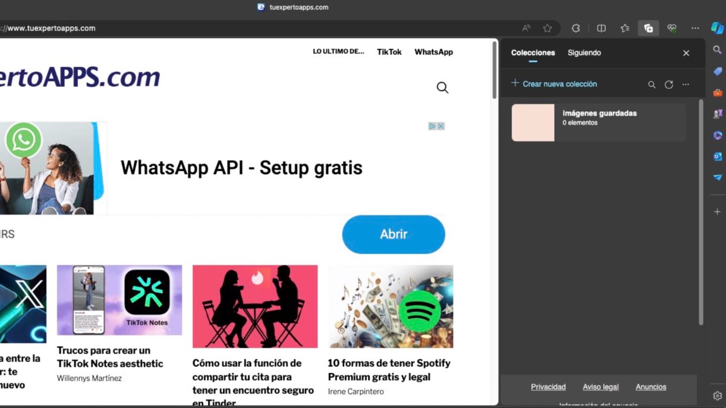Close the ad using the X icon
This screenshot has width=726, height=408.
[x=441, y=126]
